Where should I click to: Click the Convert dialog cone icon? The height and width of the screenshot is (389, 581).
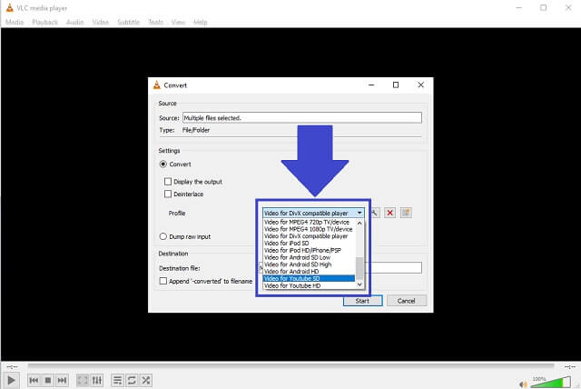[157, 85]
